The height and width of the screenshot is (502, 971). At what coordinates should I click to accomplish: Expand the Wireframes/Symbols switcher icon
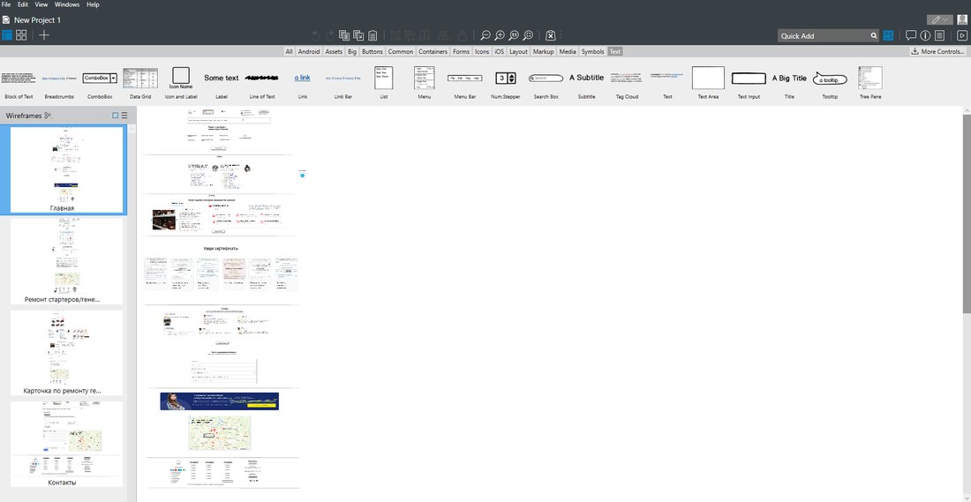pyautogui.click(x=48, y=116)
